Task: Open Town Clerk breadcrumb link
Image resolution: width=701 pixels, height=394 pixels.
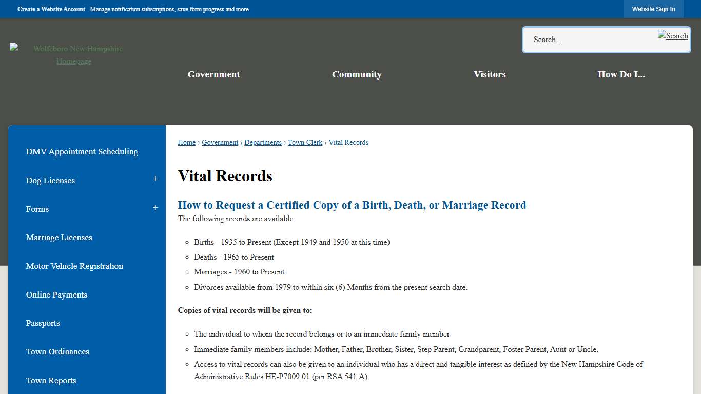Action: point(305,142)
